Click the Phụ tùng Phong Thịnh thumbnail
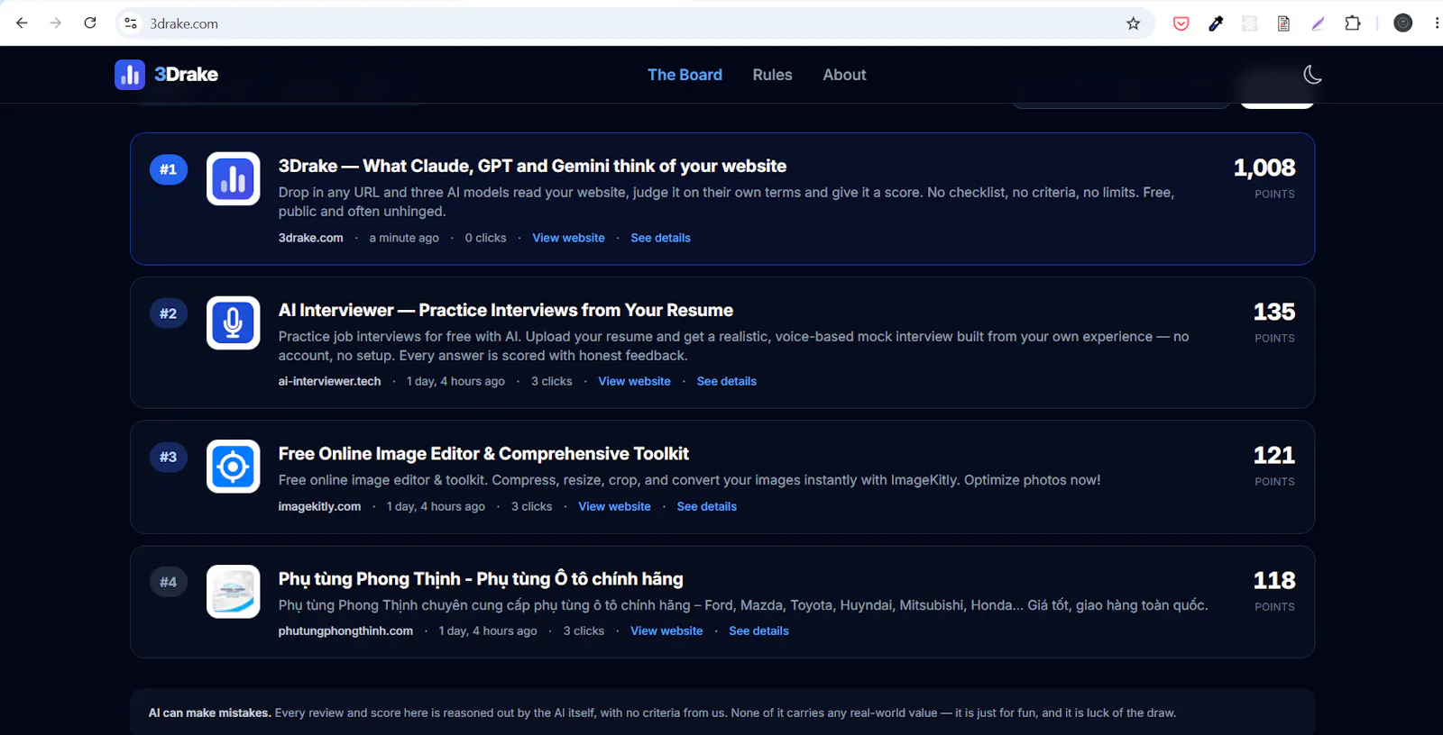 pyautogui.click(x=234, y=591)
